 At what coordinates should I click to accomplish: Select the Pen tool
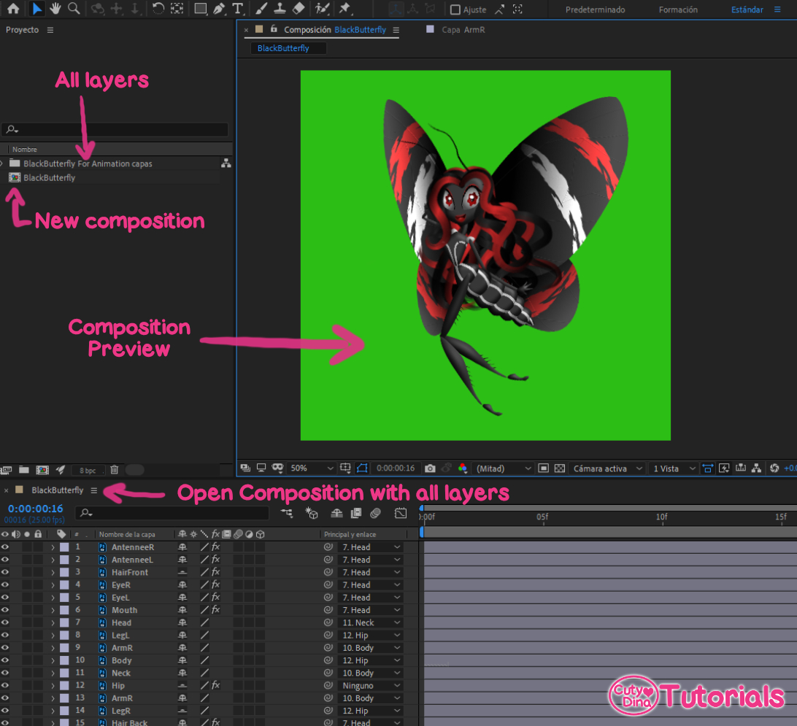tap(217, 9)
